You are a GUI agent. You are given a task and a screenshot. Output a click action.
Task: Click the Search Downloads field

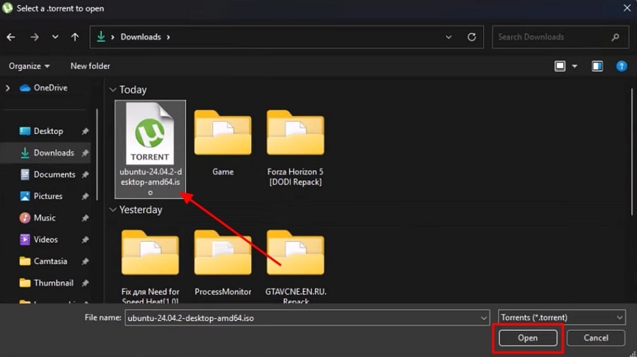pyautogui.click(x=561, y=37)
